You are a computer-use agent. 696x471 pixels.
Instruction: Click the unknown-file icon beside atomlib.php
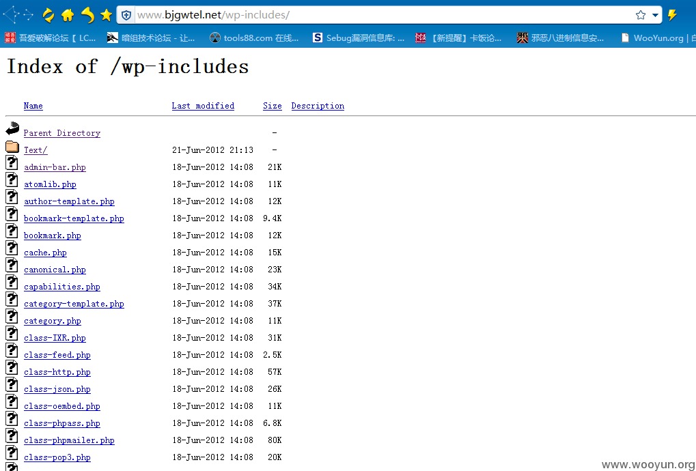coord(12,180)
